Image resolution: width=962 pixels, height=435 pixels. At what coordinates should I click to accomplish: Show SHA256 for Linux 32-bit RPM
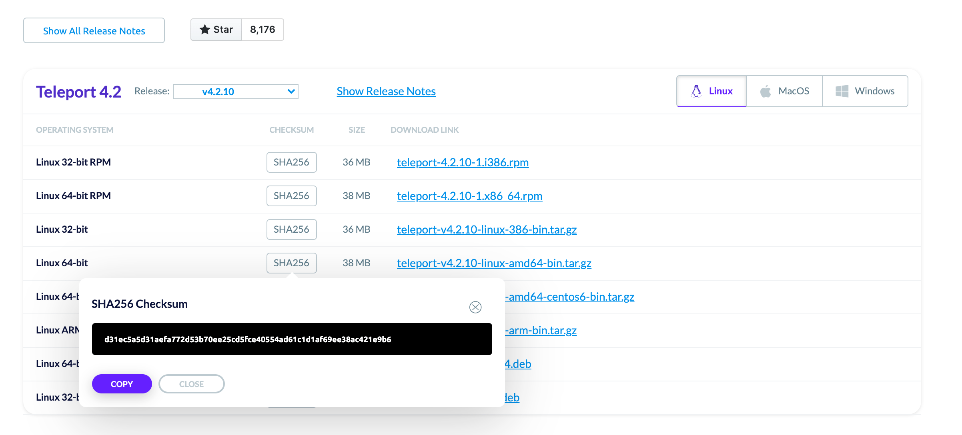(x=291, y=162)
